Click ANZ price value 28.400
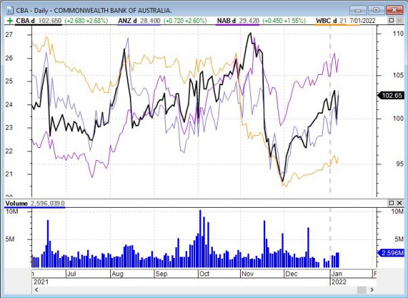Image resolution: width=408 pixels, height=298 pixels. [x=151, y=21]
